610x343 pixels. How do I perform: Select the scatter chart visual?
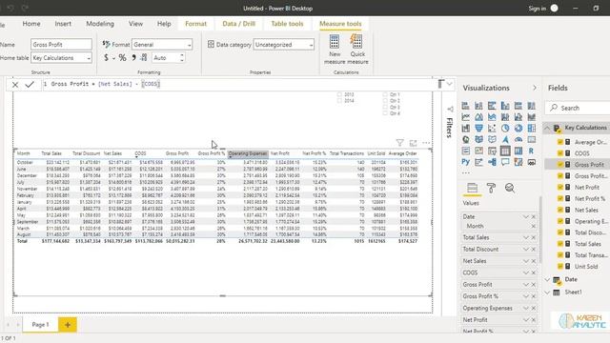point(492,129)
